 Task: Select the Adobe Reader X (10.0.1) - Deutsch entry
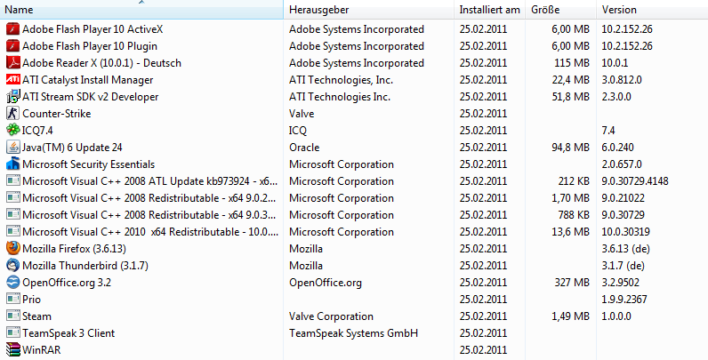101,63
